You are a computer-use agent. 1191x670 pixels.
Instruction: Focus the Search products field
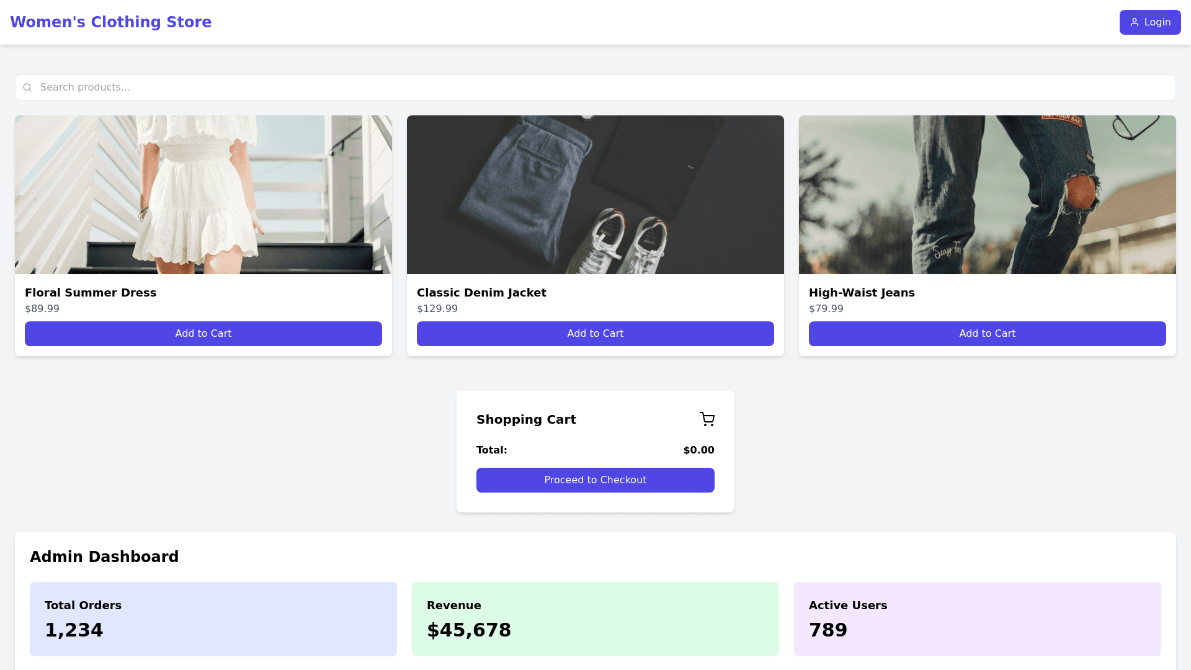[595, 87]
